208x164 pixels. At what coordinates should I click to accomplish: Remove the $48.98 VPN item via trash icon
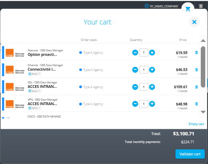[196, 104]
